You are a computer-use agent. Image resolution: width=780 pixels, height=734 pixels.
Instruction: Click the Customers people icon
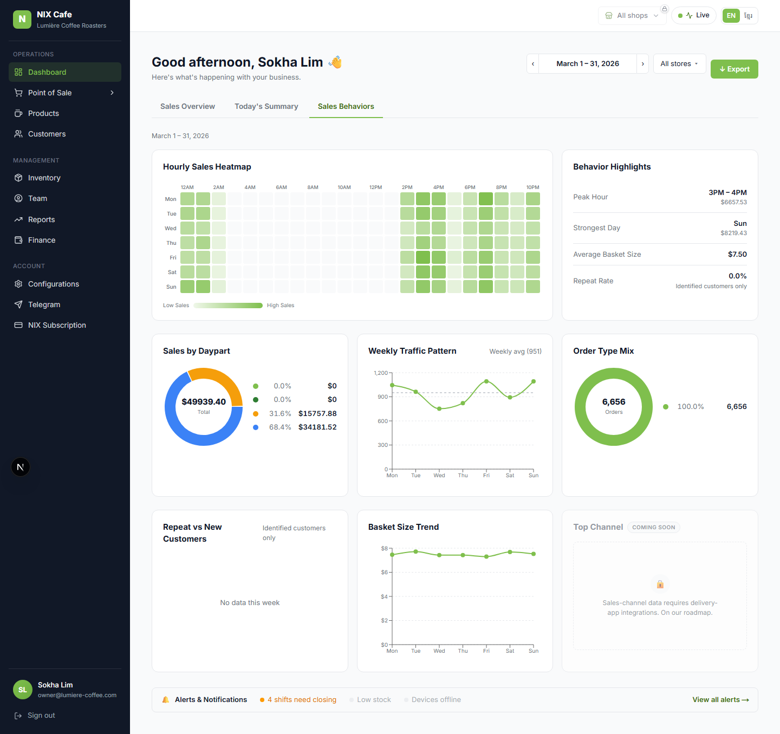[x=18, y=134]
